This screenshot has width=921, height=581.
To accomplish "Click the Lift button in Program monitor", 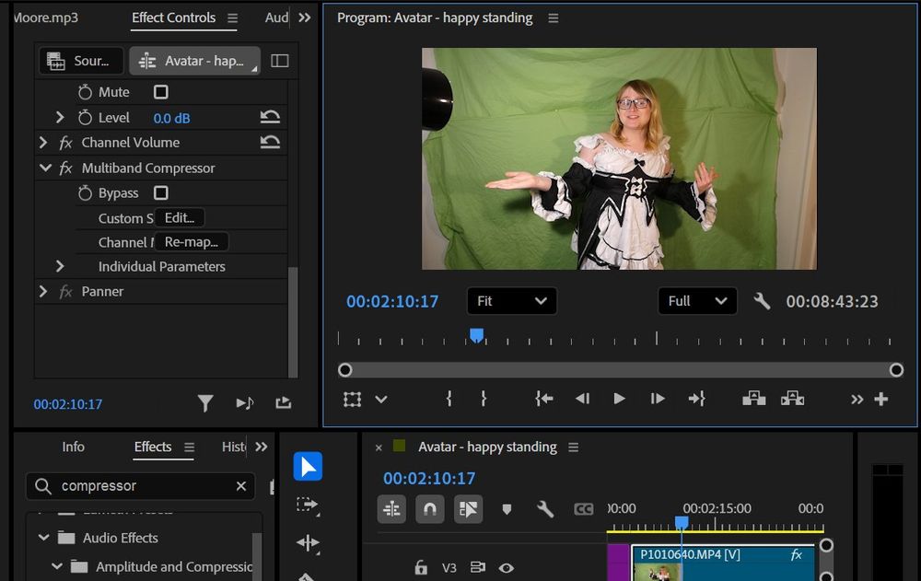I will coord(754,399).
